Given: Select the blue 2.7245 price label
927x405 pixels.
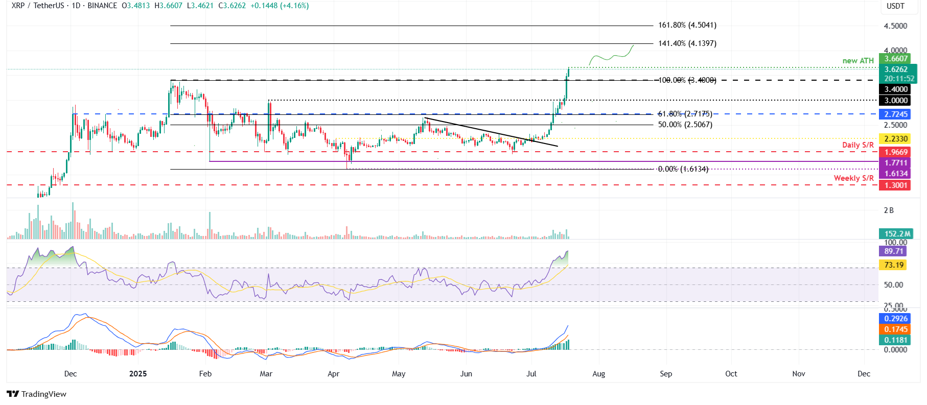Looking at the screenshot, I should coord(896,114).
